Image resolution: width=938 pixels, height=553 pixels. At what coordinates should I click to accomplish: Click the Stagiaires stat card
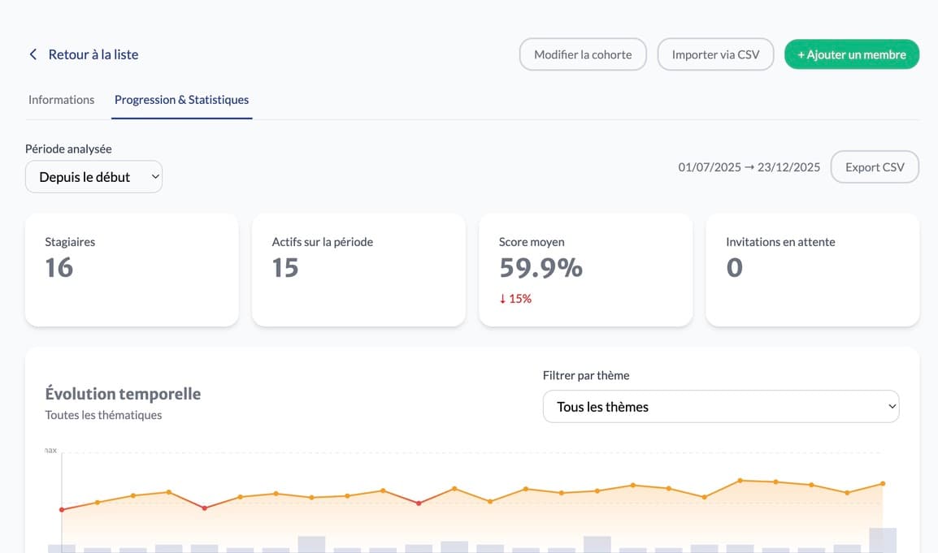pos(132,270)
